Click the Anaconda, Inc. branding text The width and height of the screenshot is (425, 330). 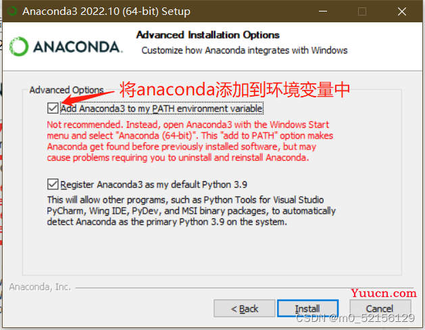[x=40, y=287]
